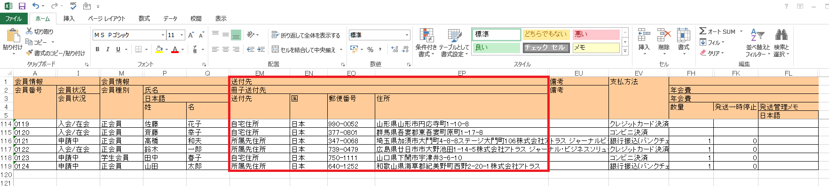Click Cut (切り取り) scissors button
This screenshot has height=186, width=829.
(x=39, y=31)
